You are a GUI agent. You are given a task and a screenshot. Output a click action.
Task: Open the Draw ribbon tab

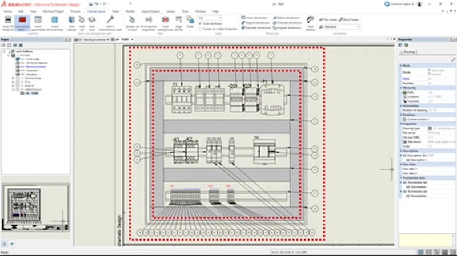(x=115, y=11)
